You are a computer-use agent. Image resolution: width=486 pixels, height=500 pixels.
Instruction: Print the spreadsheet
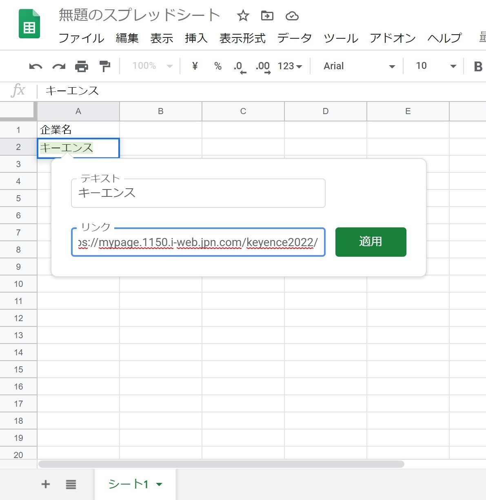point(82,66)
